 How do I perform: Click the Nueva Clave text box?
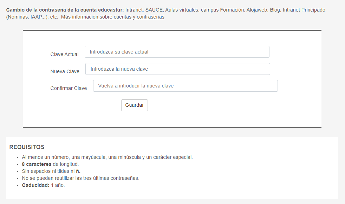tap(177, 69)
